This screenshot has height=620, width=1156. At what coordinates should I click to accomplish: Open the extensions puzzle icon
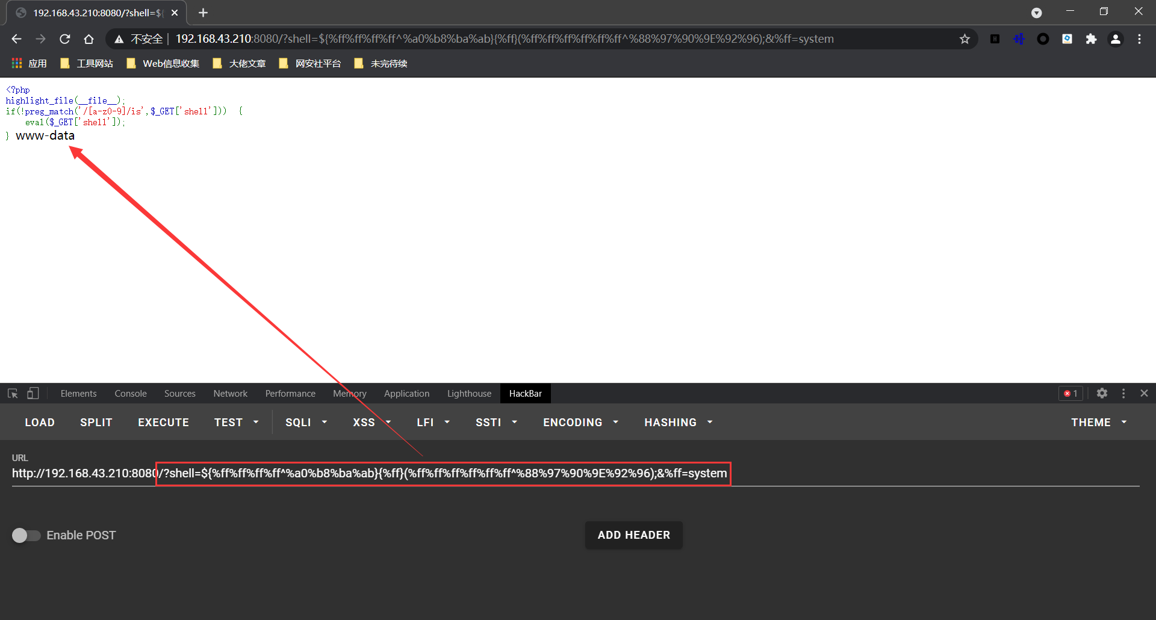pyautogui.click(x=1091, y=39)
